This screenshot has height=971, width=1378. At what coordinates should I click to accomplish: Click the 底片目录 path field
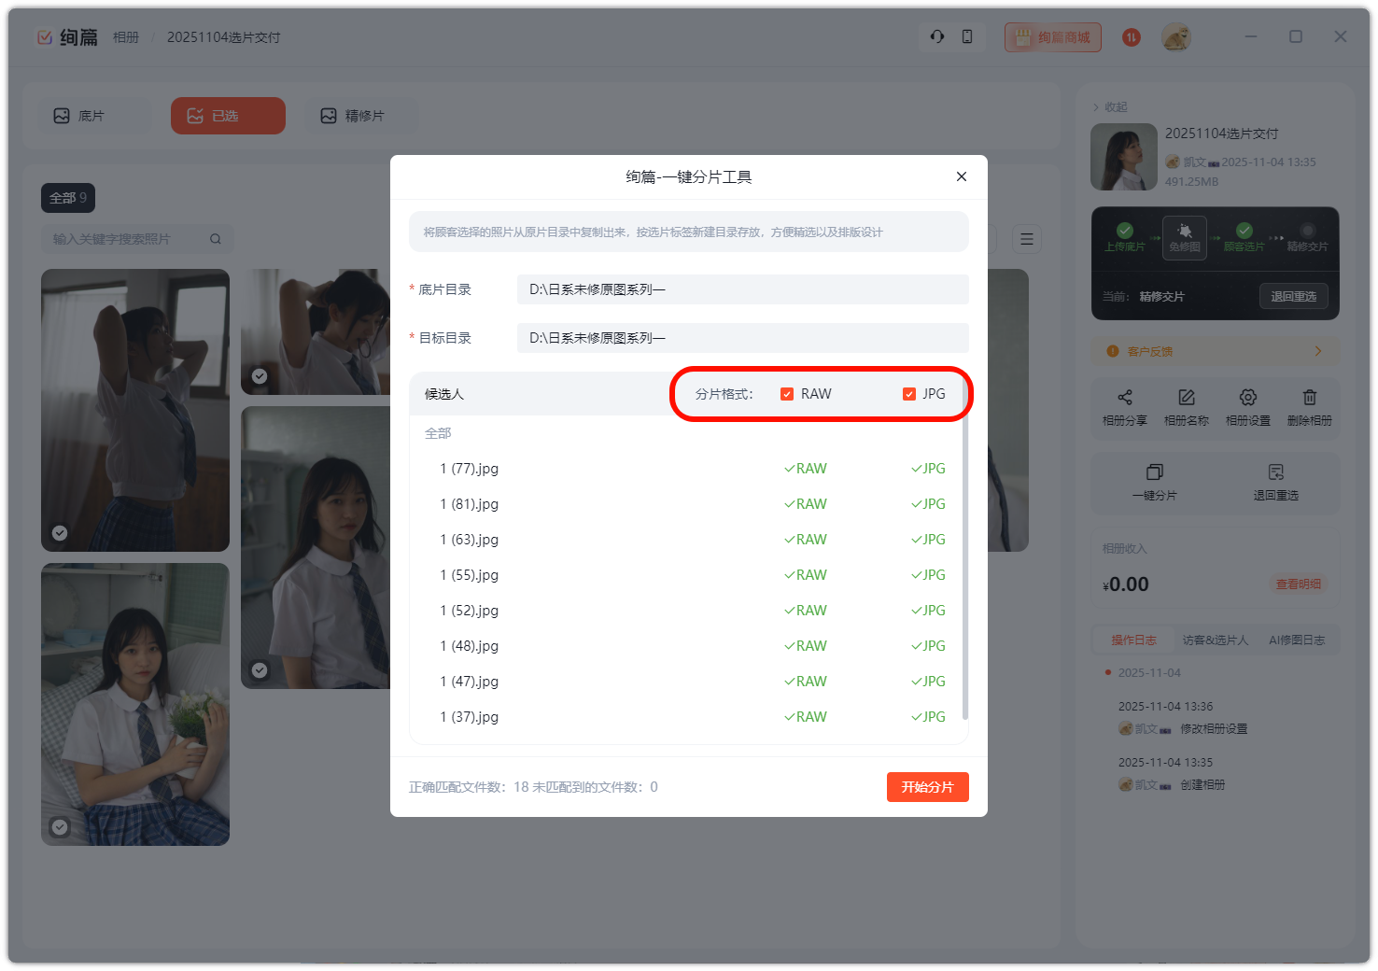742,289
